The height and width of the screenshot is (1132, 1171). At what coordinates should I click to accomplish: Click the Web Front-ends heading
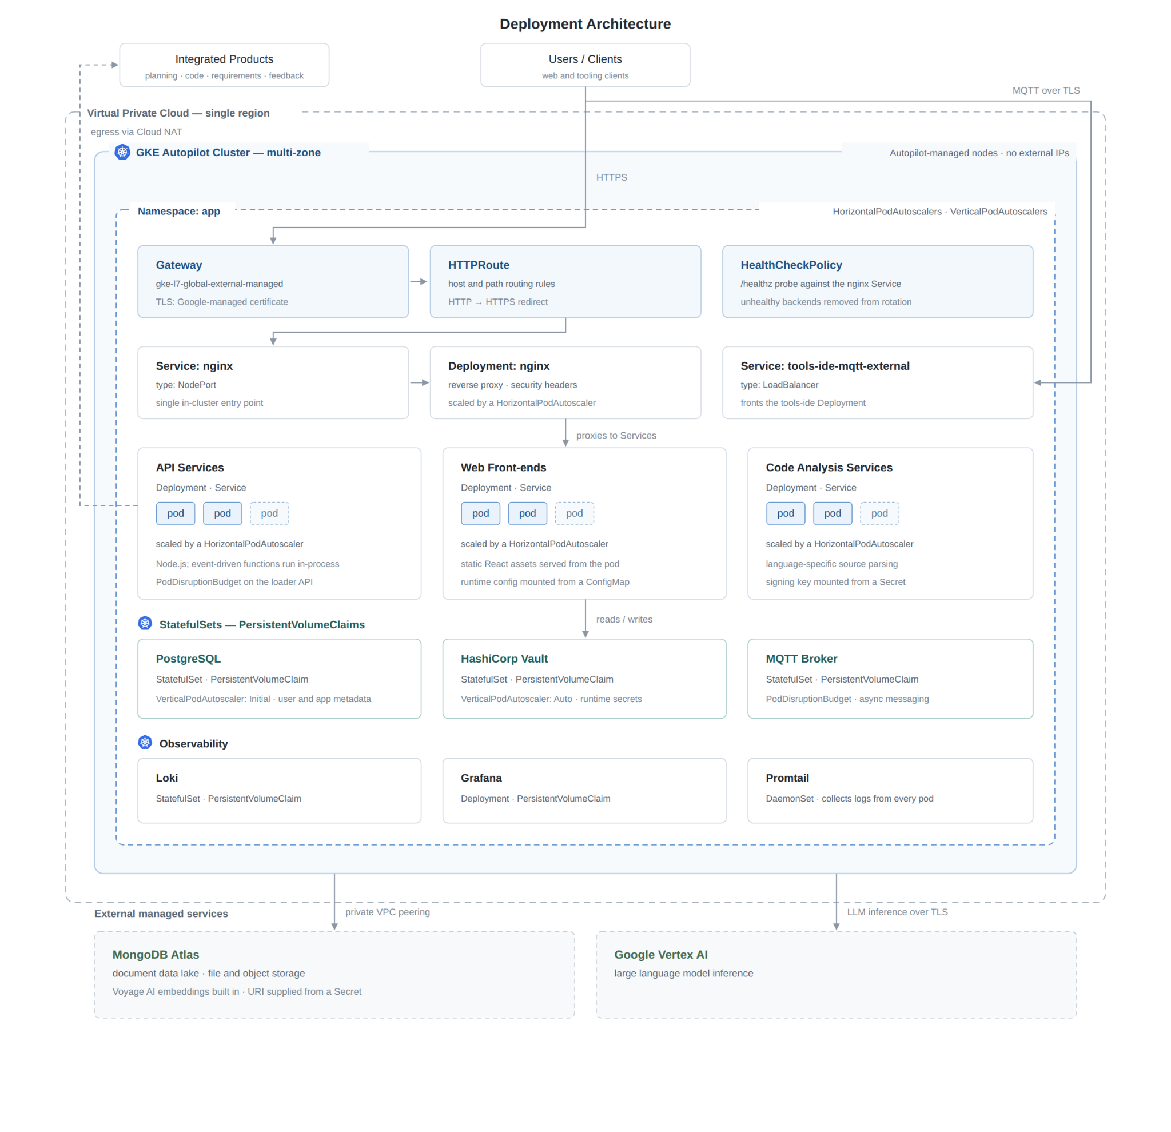click(x=503, y=467)
